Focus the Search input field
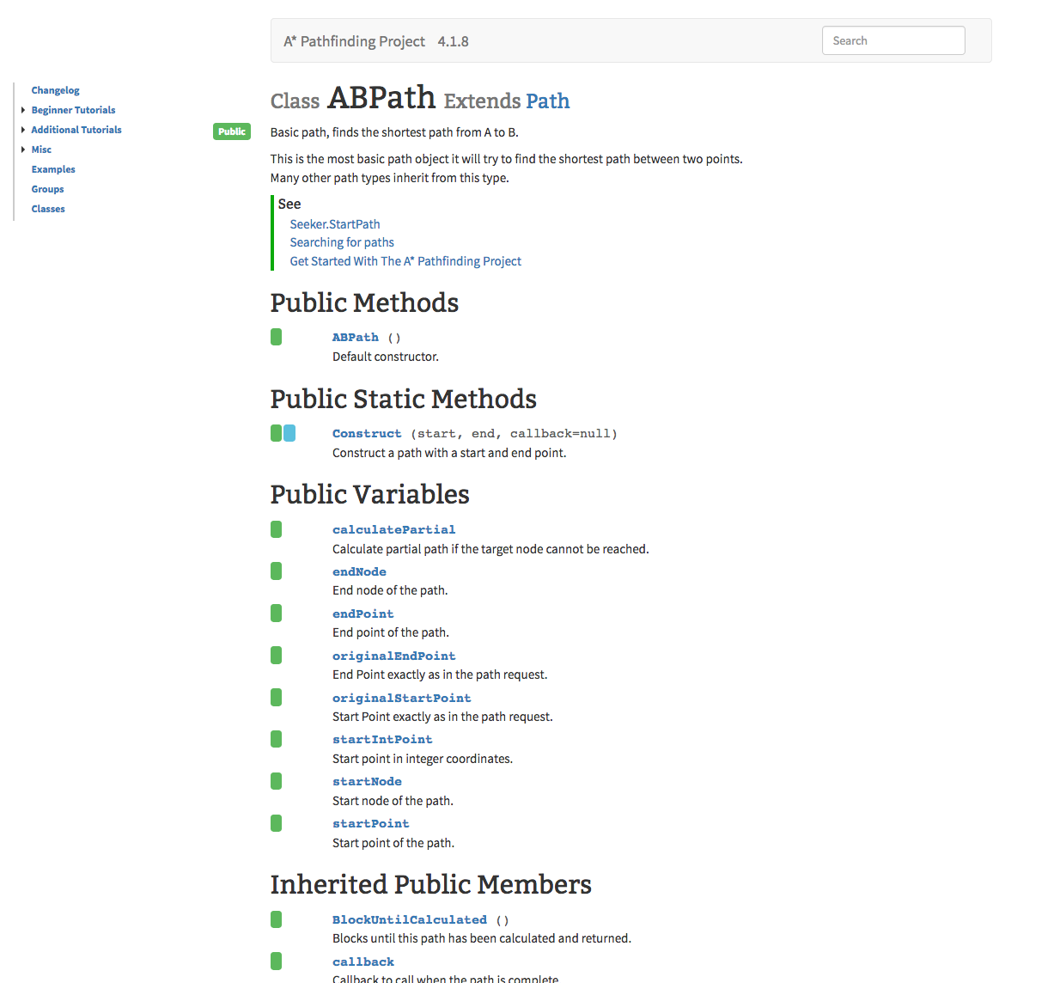1060x983 pixels. pos(892,40)
